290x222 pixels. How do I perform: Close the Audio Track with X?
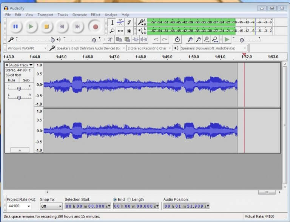click(7, 65)
